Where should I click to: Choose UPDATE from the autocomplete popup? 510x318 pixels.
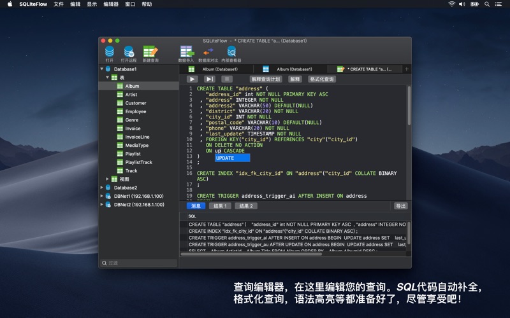point(232,158)
